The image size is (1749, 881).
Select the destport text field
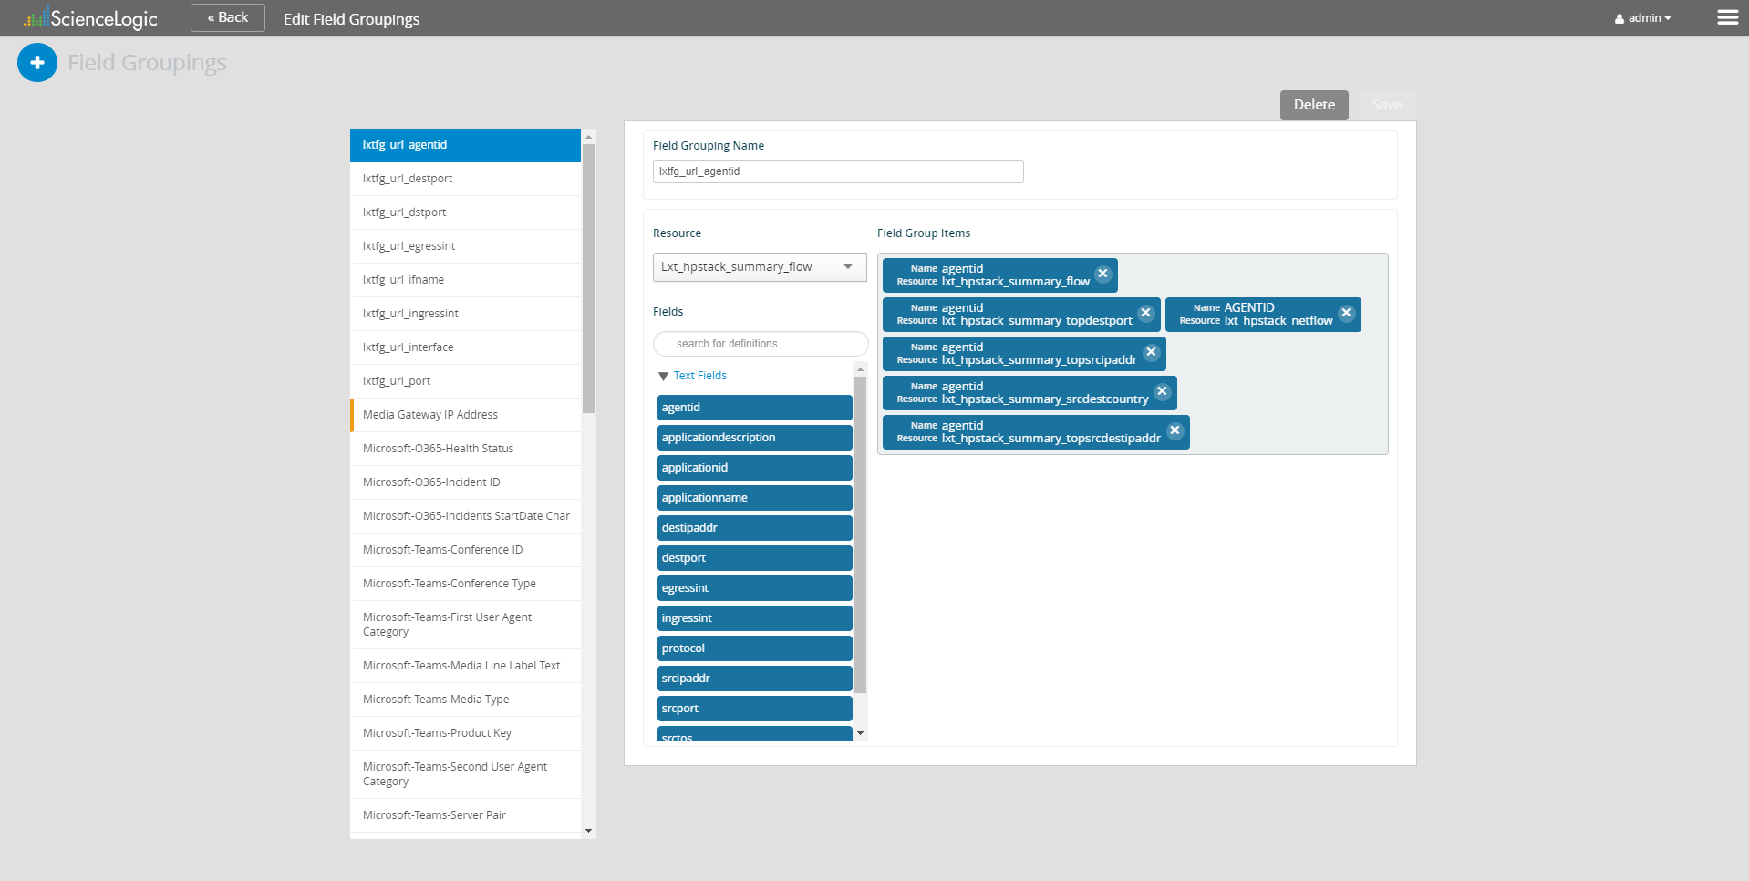[754, 557]
